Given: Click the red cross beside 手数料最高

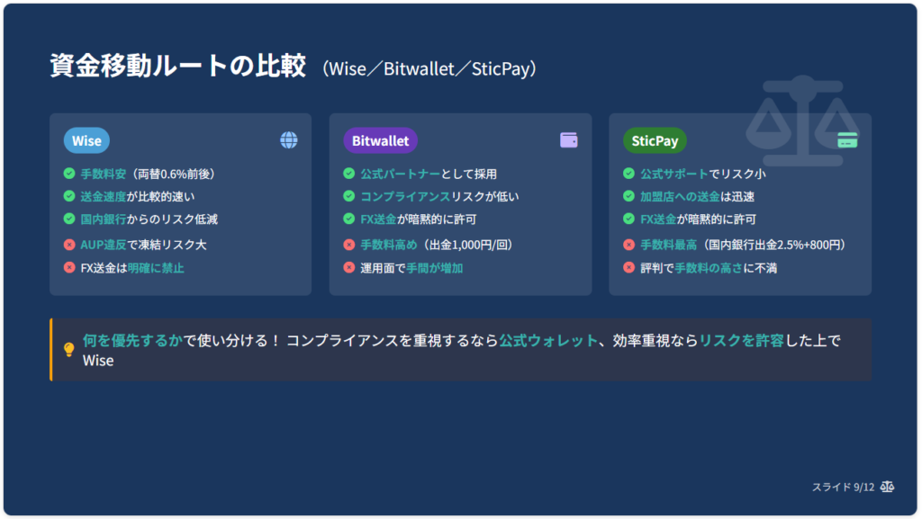Looking at the screenshot, I should [x=629, y=245].
